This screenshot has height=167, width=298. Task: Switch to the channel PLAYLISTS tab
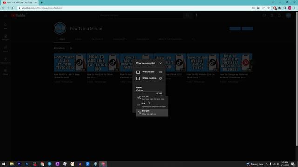click(x=97, y=39)
